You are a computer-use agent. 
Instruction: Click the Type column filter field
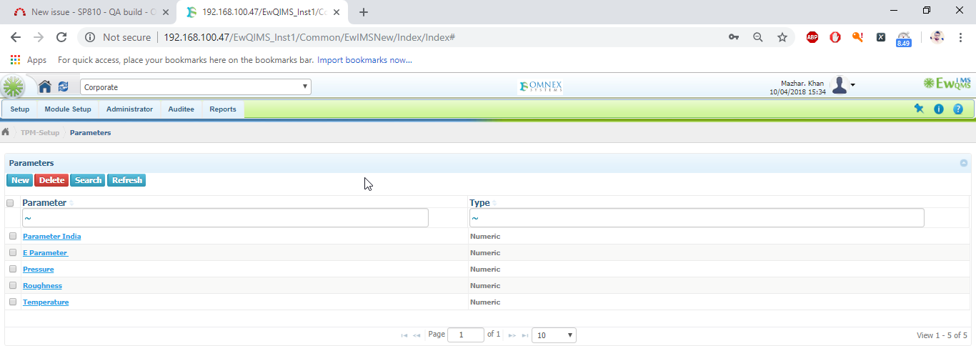pos(697,218)
